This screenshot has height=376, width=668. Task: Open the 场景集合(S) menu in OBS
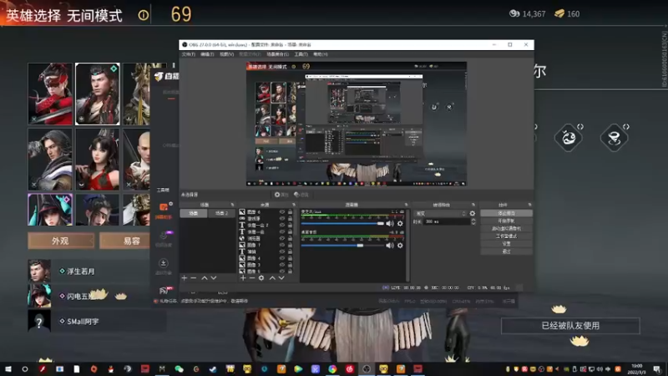(278, 54)
